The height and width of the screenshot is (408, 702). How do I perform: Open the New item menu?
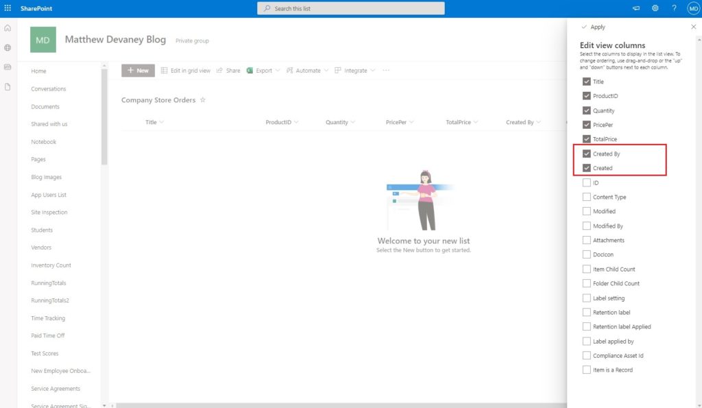click(x=137, y=70)
